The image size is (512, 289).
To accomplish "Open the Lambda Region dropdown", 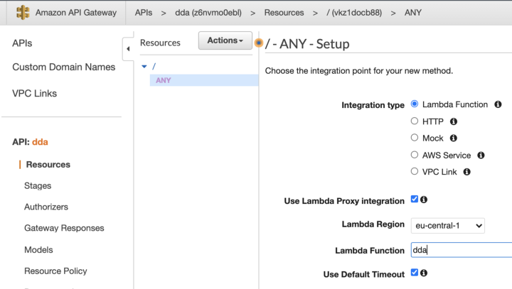I will (448, 226).
